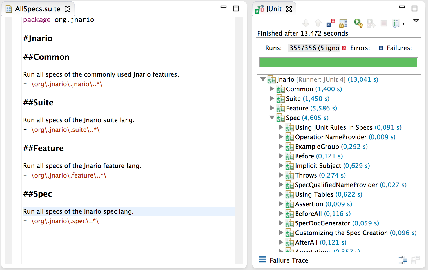
Task: Click SpecQualifiedNameProvider test icon
Action: point(289,185)
